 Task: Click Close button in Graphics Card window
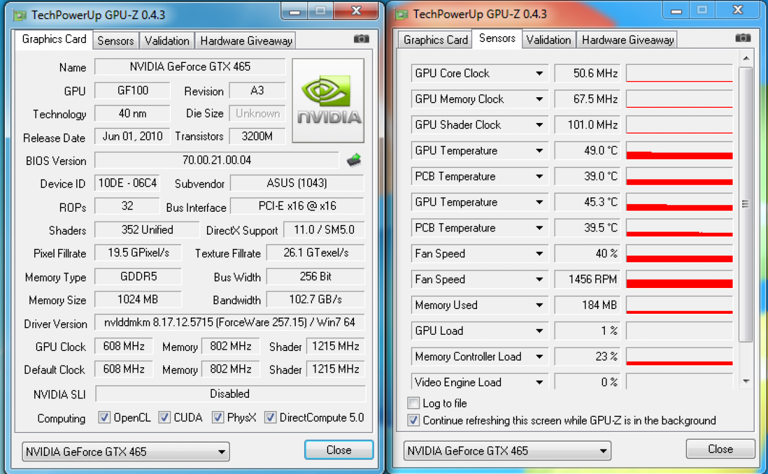pyautogui.click(x=339, y=450)
